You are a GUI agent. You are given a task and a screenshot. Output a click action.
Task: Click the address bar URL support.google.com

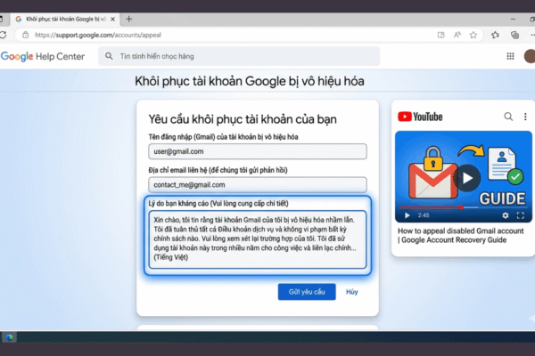[98, 35]
